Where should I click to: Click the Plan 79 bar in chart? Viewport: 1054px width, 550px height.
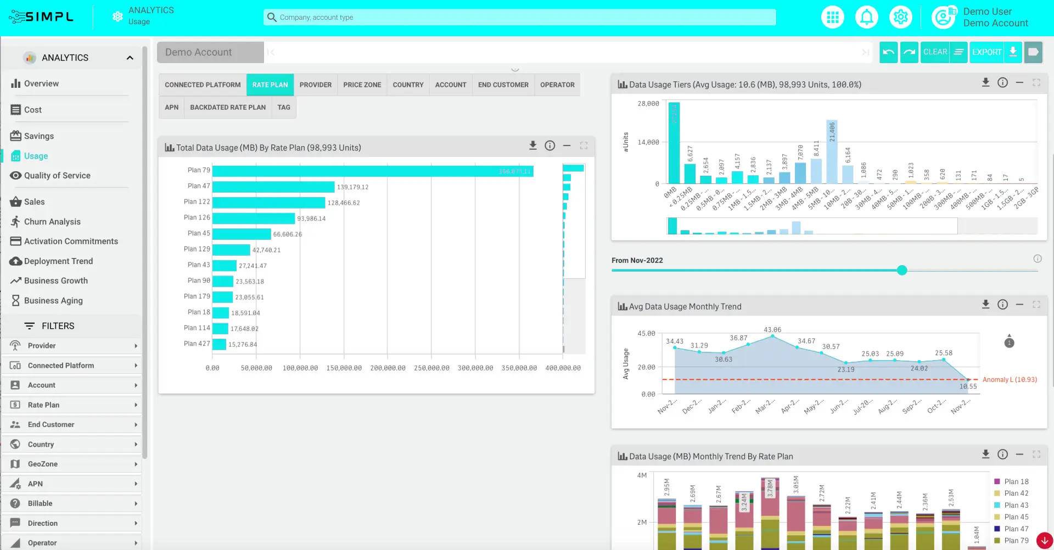[373, 171]
